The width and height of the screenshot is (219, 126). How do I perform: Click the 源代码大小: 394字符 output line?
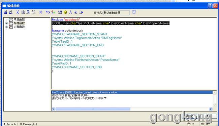pyautogui.click(x=79, y=98)
